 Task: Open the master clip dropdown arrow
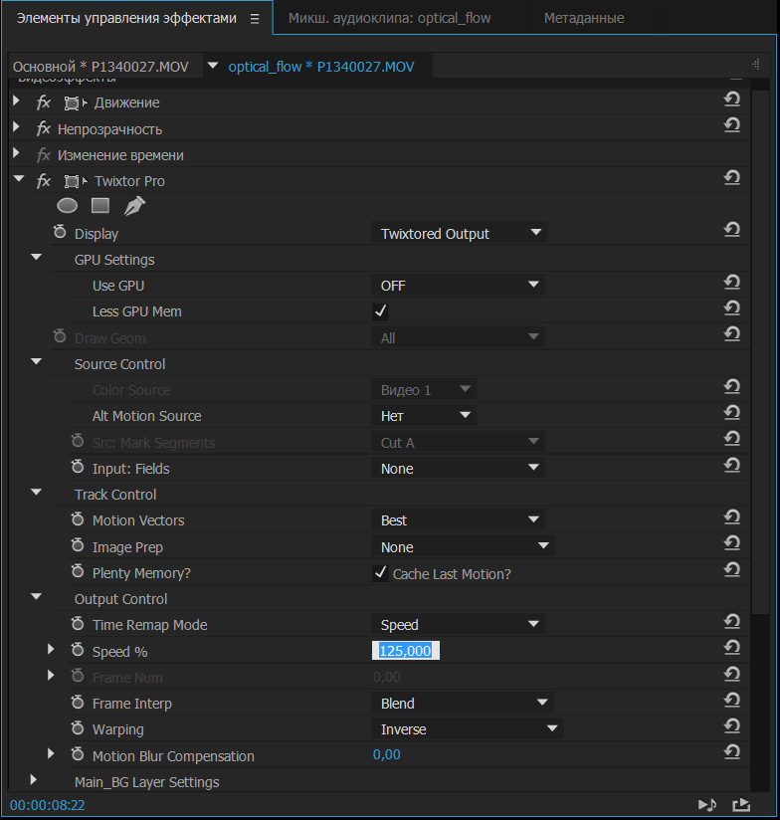(x=212, y=66)
